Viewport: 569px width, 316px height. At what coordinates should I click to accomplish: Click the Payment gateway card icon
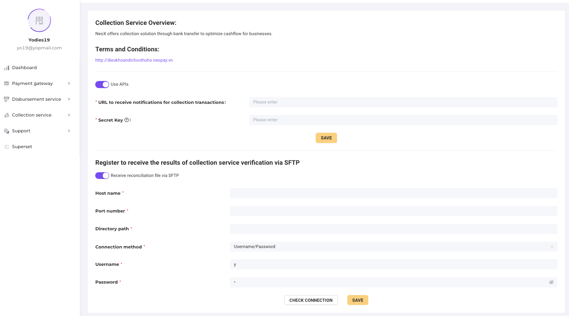[x=6, y=84]
